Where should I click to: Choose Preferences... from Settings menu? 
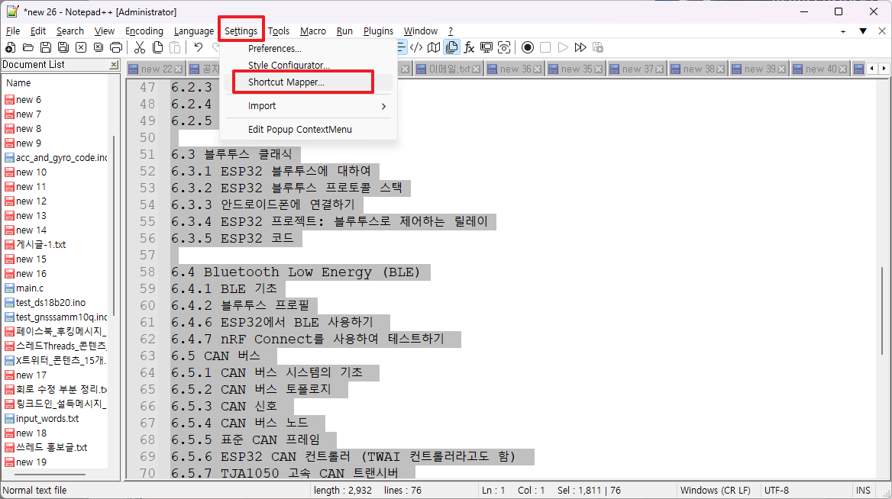click(x=309, y=49)
